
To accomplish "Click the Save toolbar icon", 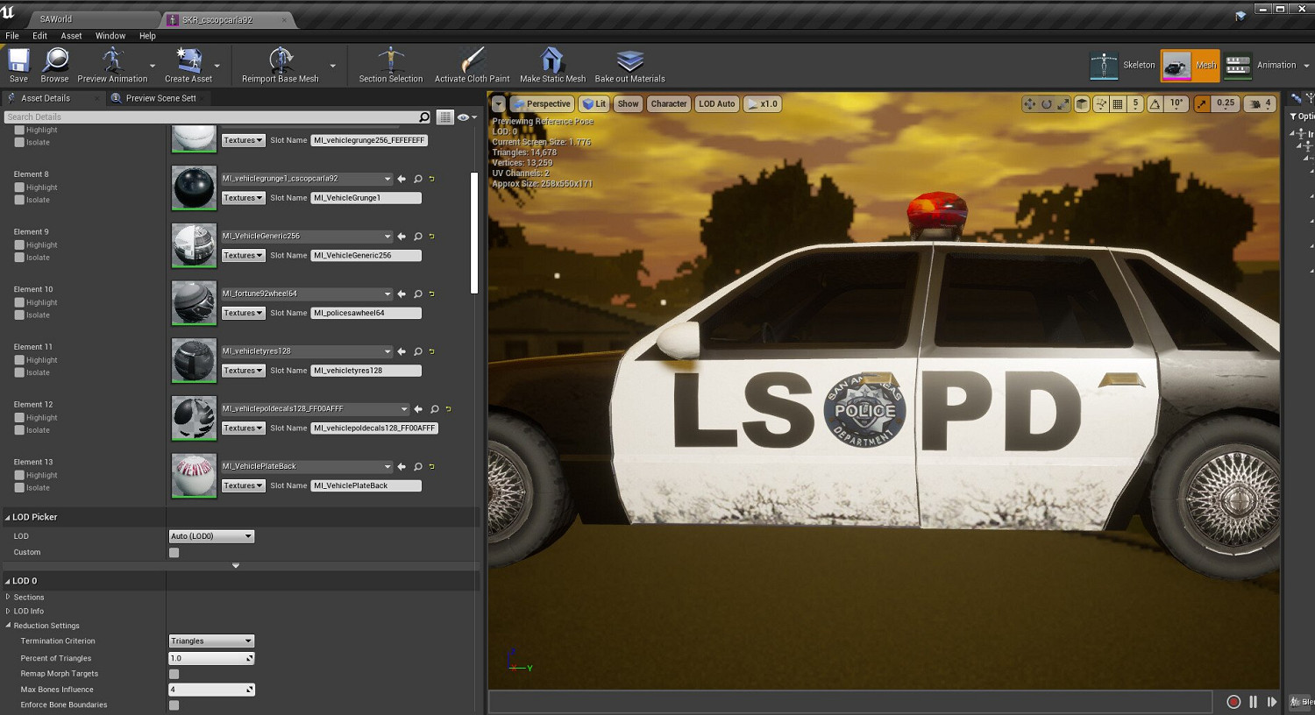I will [18, 61].
